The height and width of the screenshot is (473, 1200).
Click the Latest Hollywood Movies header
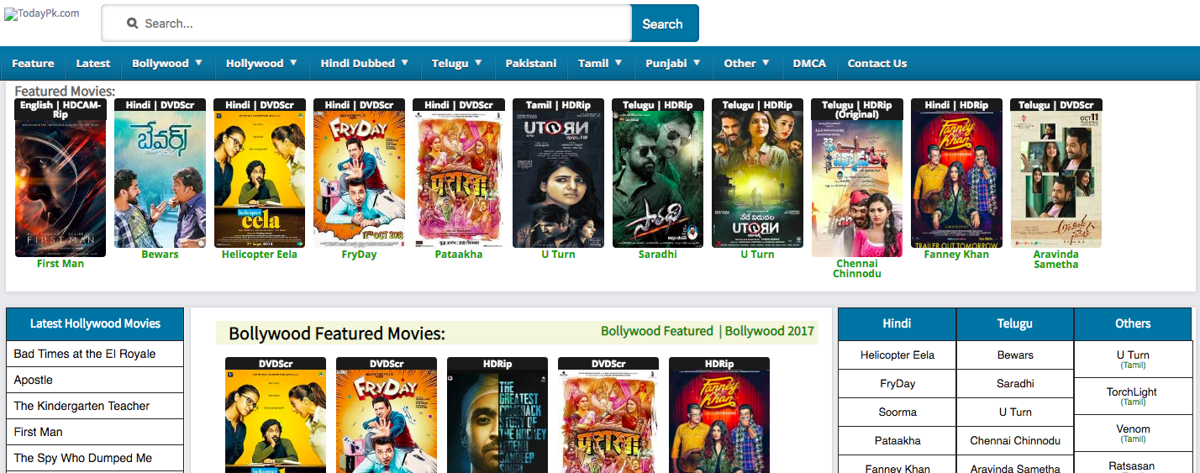[95, 323]
